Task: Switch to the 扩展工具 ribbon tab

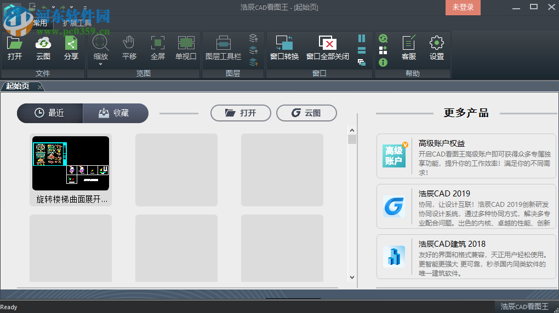Action: 77,23
